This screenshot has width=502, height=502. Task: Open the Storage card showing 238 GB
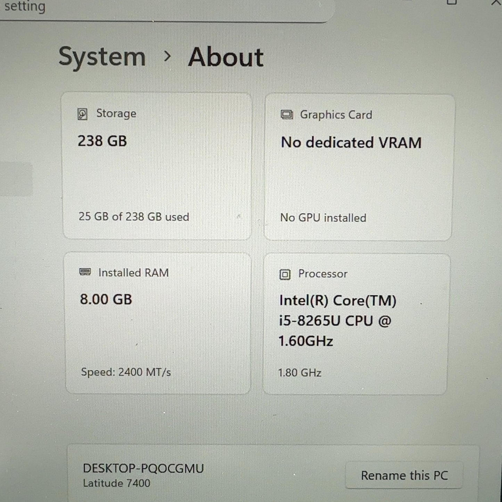157,166
